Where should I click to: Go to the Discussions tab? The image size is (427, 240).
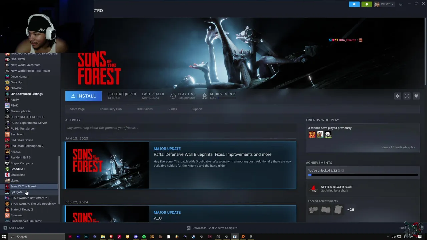click(145, 109)
